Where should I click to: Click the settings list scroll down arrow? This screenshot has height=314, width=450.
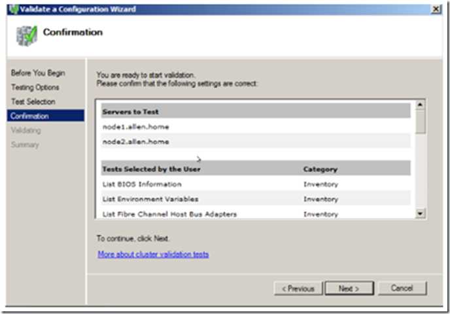[420, 213]
